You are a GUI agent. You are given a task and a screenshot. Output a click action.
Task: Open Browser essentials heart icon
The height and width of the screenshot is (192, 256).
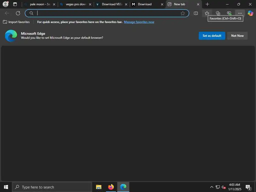(x=229, y=13)
